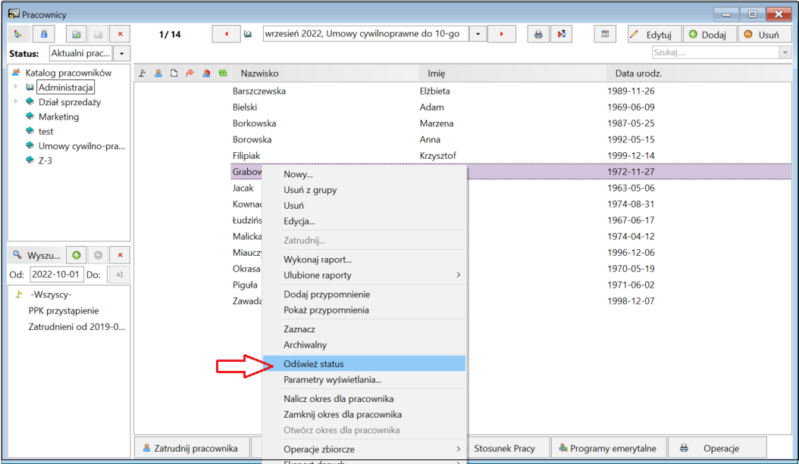
Task: Click the person with red mark column icon
Action: (x=206, y=73)
